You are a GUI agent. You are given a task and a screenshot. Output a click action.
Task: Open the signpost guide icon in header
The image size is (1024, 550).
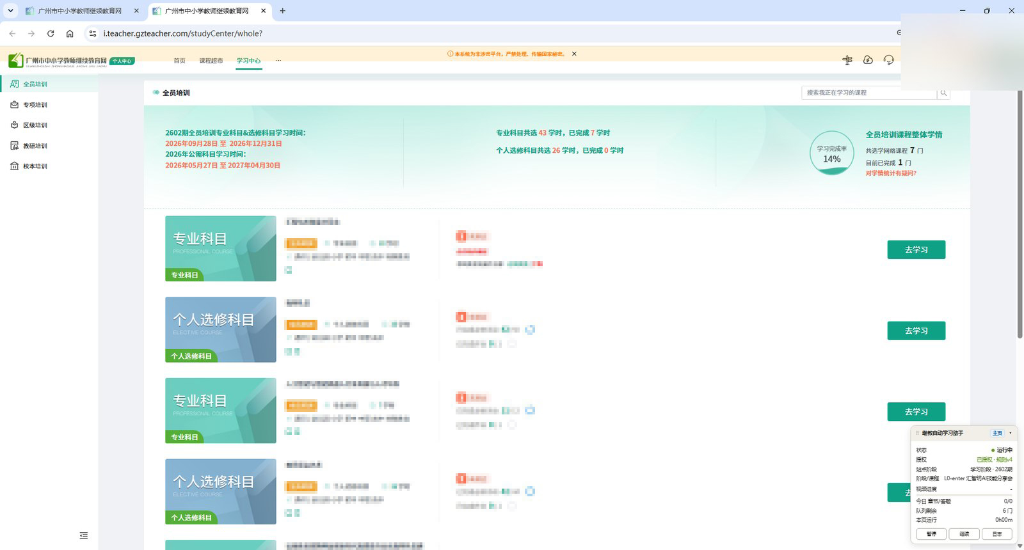pyautogui.click(x=847, y=59)
